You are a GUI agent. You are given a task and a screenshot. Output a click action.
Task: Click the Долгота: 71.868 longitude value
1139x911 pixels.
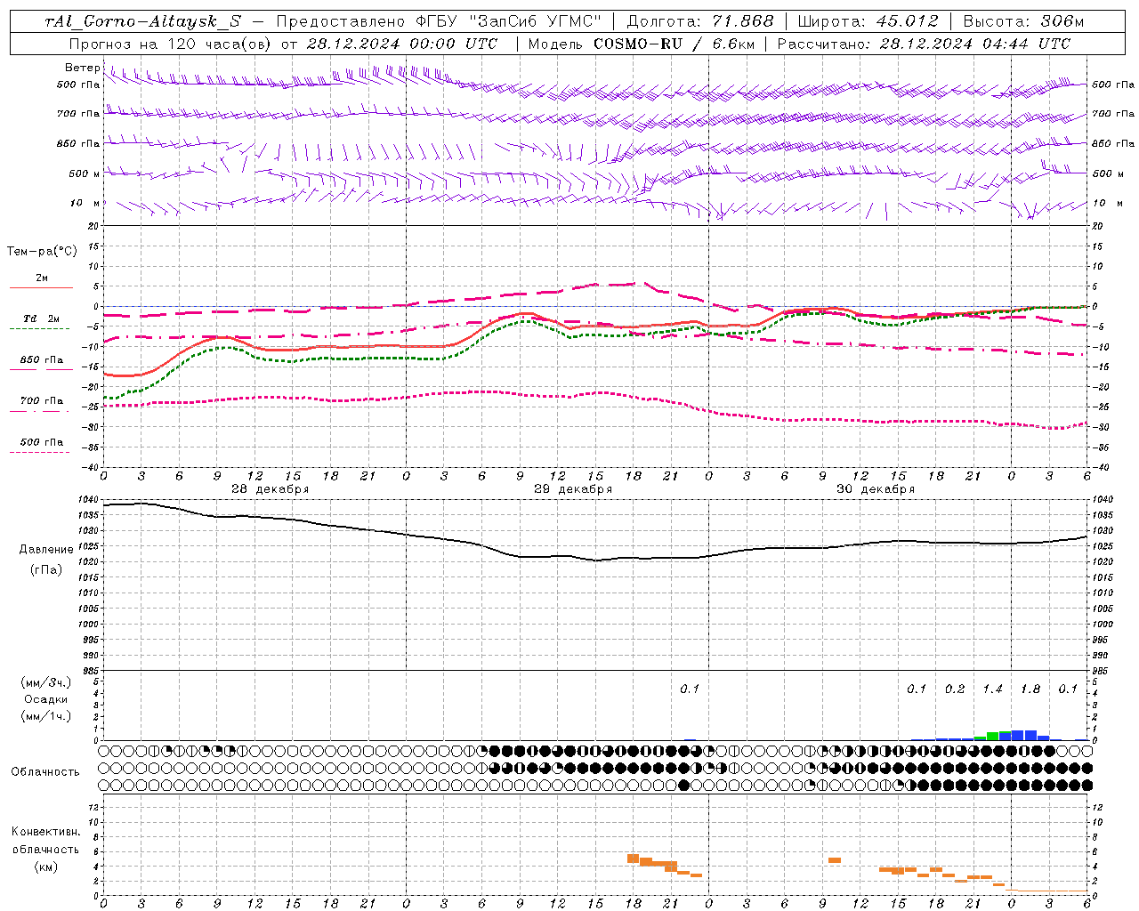click(700, 21)
